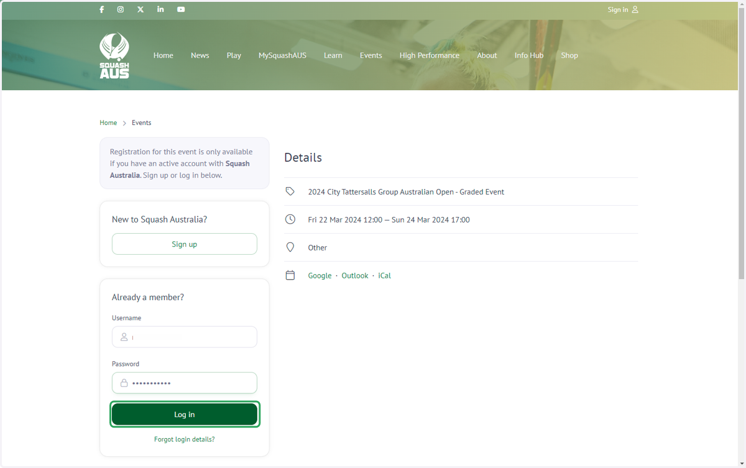746x468 pixels.
Task: Open the Forgot login details link
Action: tap(185, 439)
